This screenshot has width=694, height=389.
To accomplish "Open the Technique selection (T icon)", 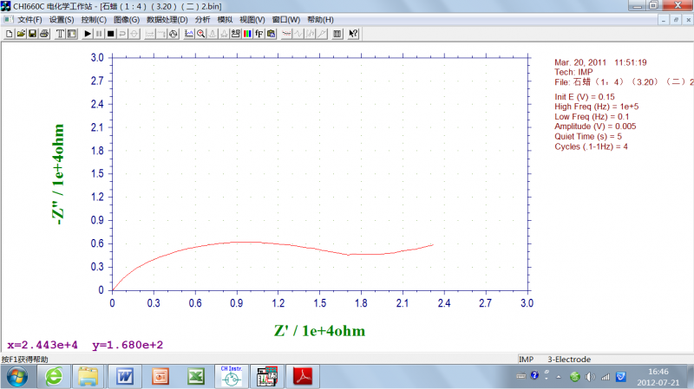I will (x=60, y=34).
